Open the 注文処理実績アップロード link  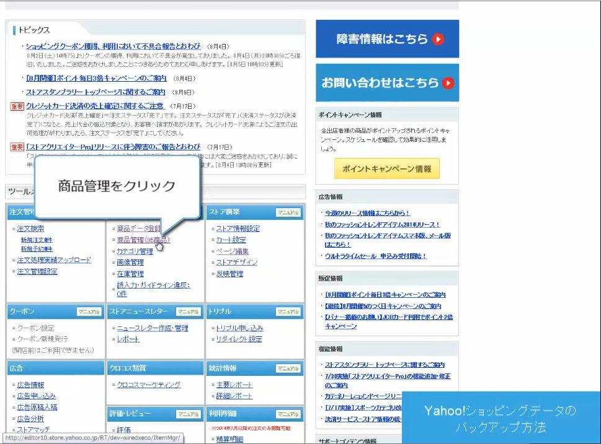pyautogui.click(x=54, y=260)
